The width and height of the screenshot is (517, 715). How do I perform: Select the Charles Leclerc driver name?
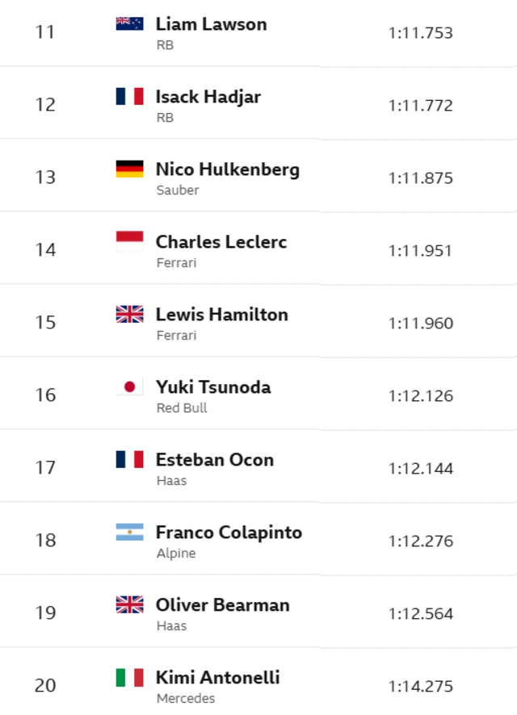click(221, 241)
